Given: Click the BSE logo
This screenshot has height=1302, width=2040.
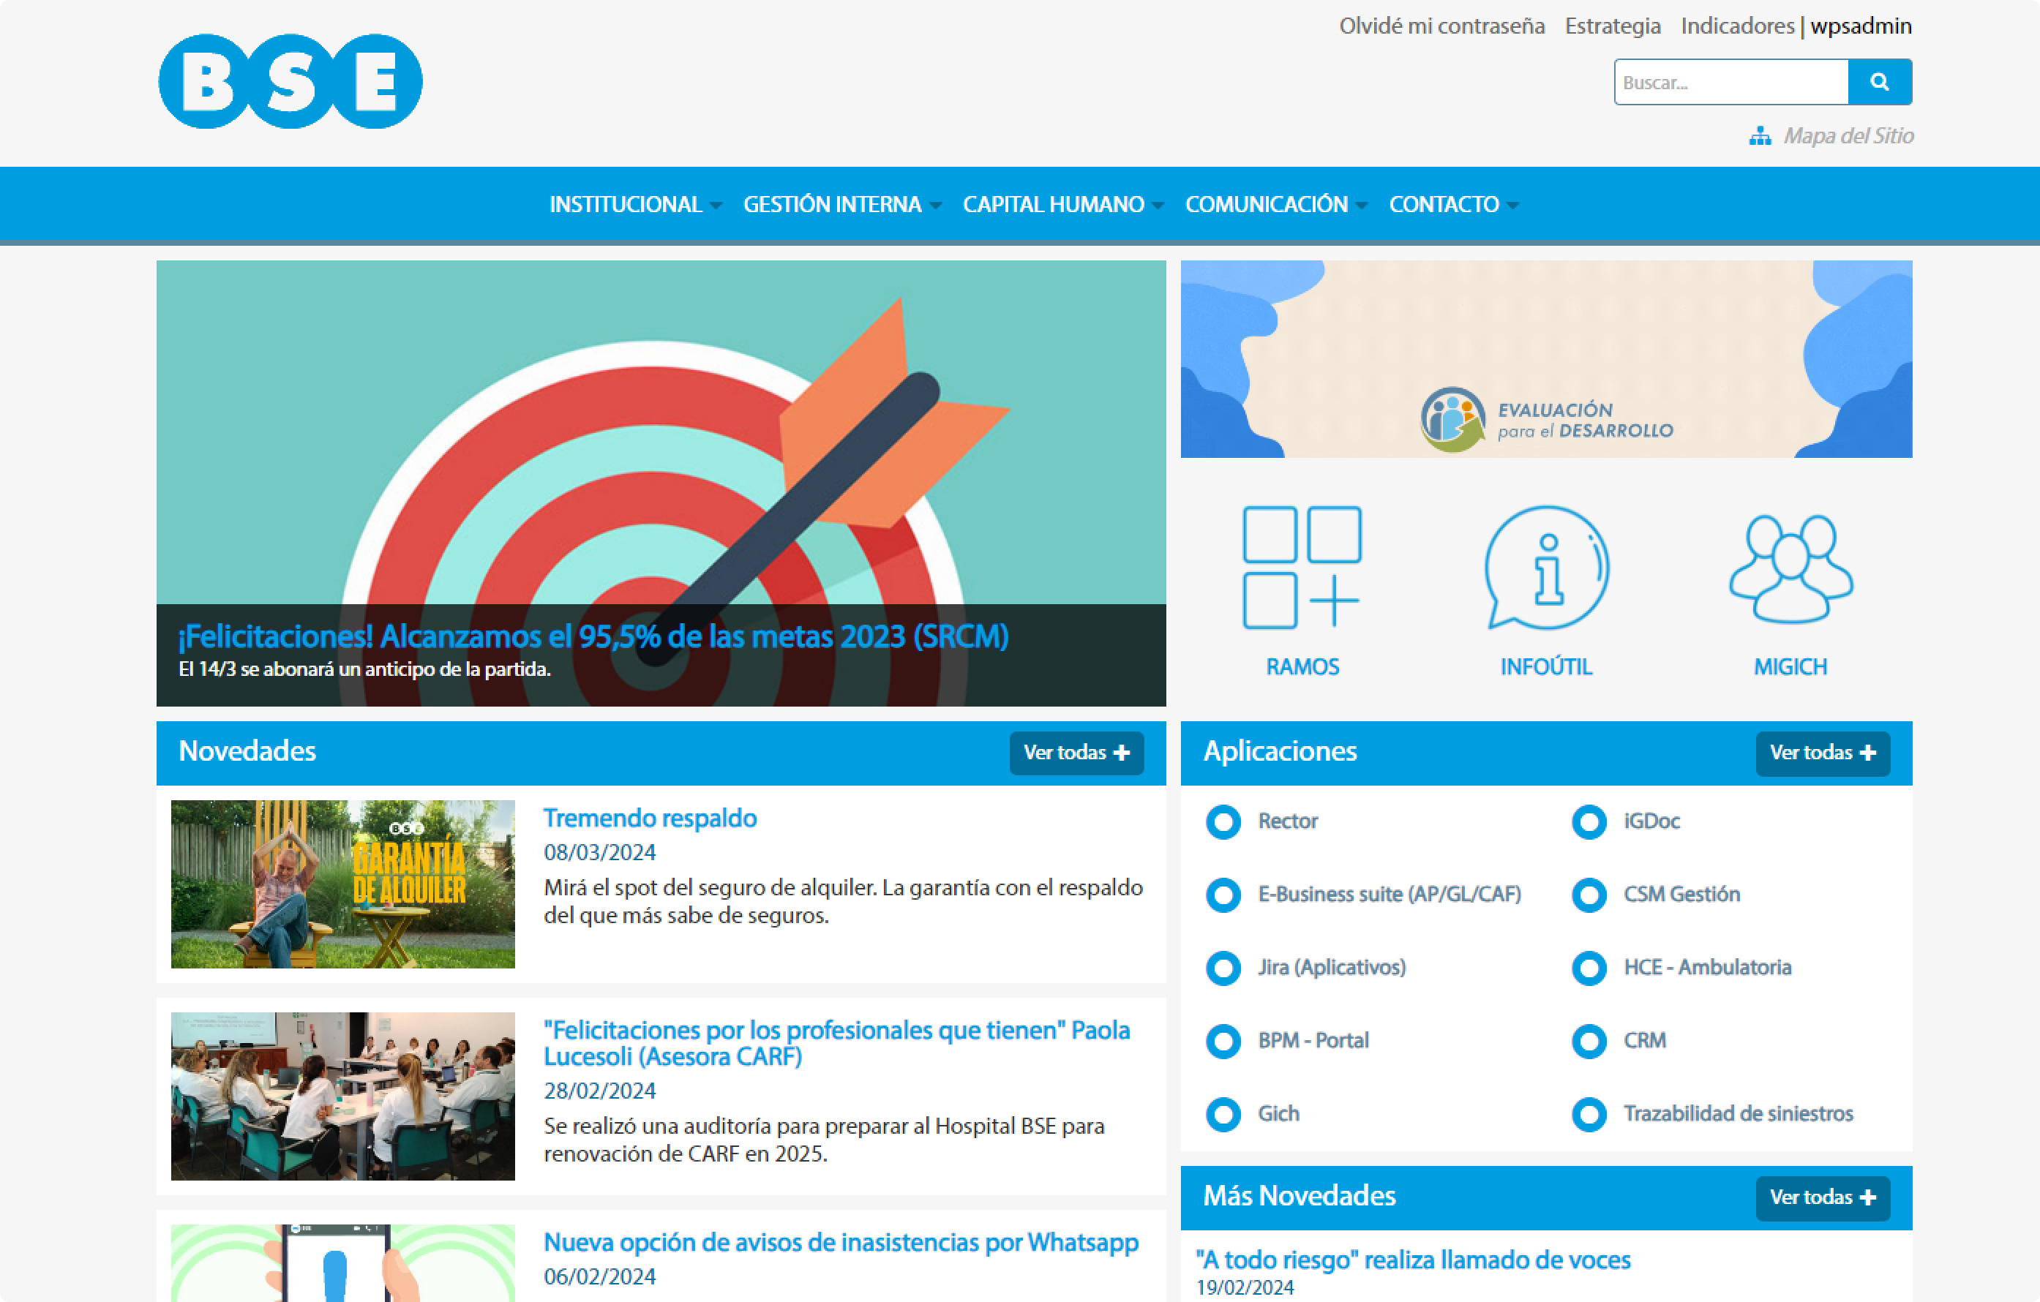Looking at the screenshot, I should point(290,81).
